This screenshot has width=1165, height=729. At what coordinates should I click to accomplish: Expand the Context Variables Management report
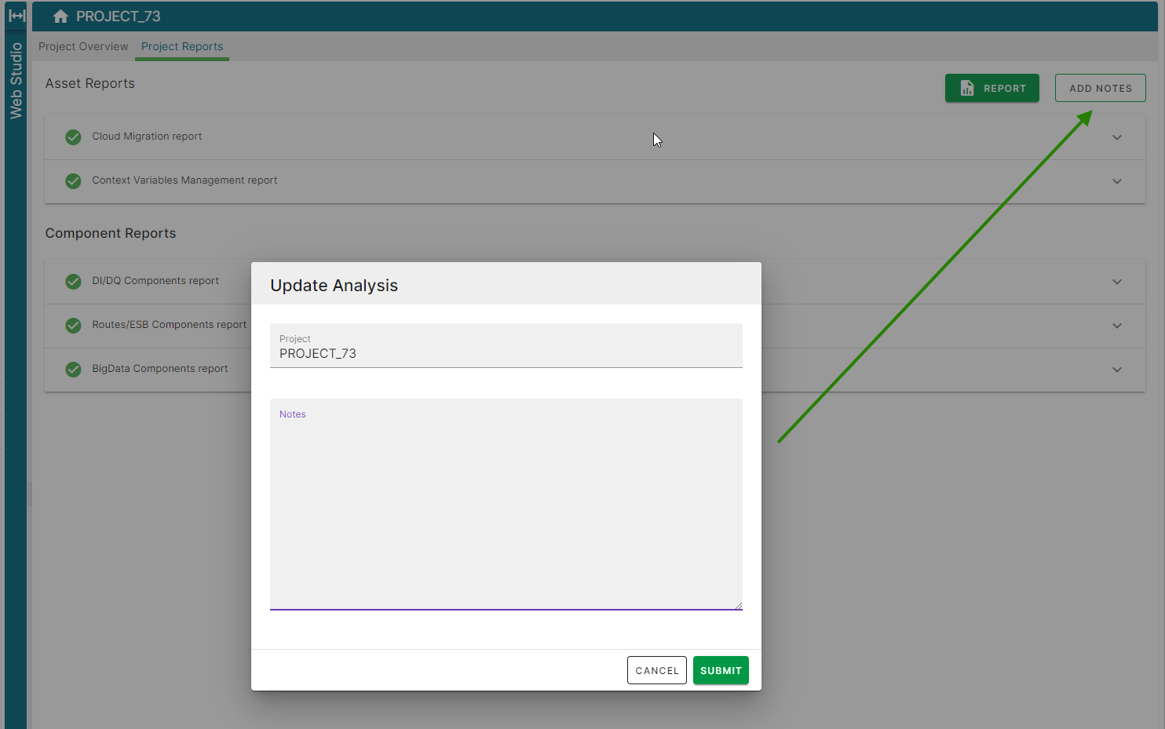[1116, 180]
